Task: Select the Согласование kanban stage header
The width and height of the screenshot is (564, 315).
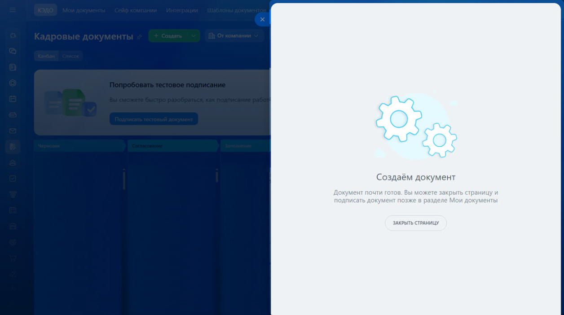Action: (x=173, y=146)
